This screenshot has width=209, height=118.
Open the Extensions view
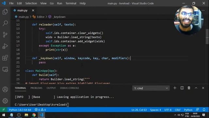5,58
